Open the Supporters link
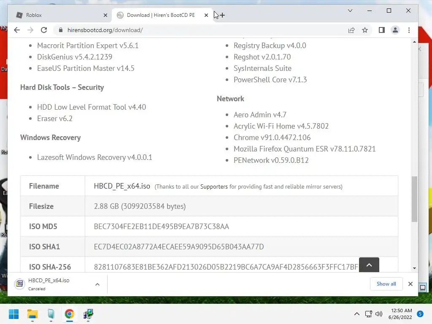 tap(214, 186)
